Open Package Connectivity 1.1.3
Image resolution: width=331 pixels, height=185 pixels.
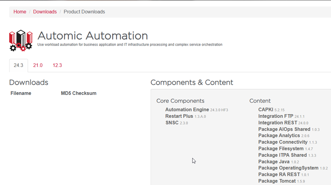pos(288,142)
